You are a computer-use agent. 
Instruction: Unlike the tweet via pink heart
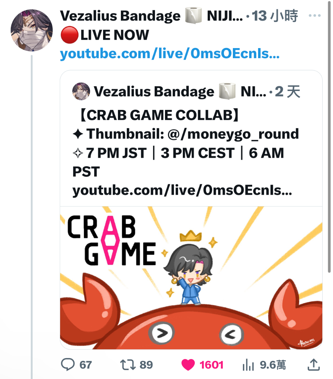[188, 365]
